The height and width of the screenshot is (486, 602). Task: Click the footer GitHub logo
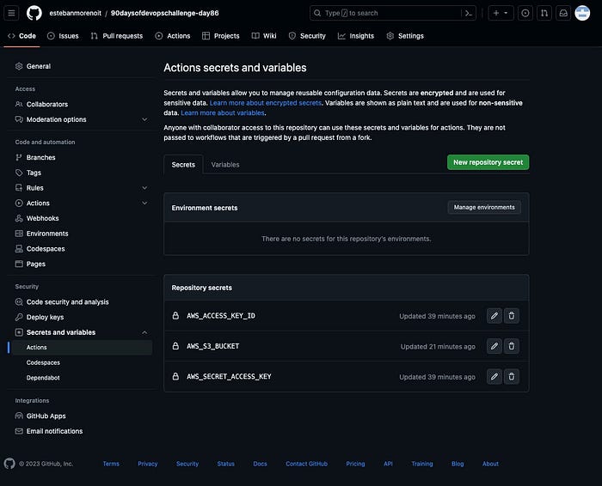9,464
